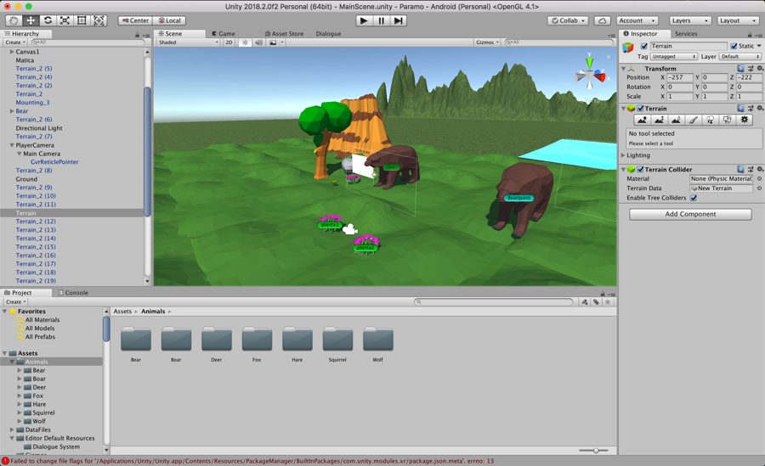Toggle the Static checkbox
Image resolution: width=765 pixels, height=466 pixels.
734,46
